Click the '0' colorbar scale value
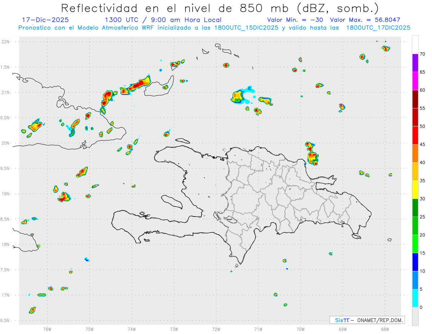 click(x=421, y=307)
